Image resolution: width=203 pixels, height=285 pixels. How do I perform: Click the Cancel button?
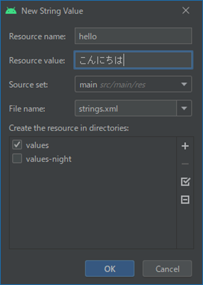pyautogui.click(x=167, y=268)
